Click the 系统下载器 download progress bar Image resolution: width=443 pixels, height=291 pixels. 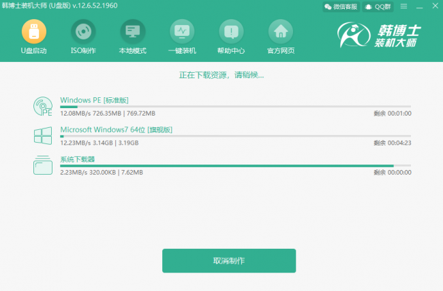point(235,166)
